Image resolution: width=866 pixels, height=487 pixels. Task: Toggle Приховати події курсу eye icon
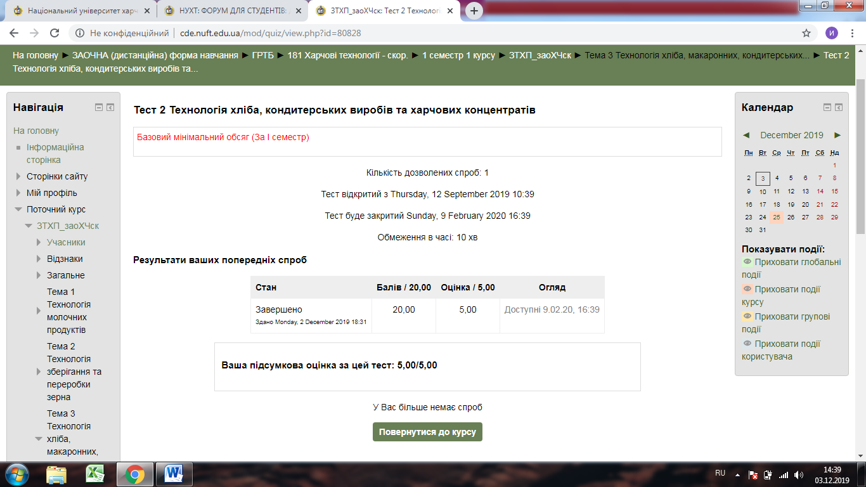tap(747, 289)
